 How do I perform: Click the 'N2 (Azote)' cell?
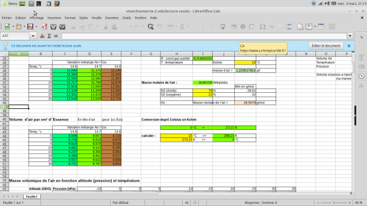coord(177,91)
